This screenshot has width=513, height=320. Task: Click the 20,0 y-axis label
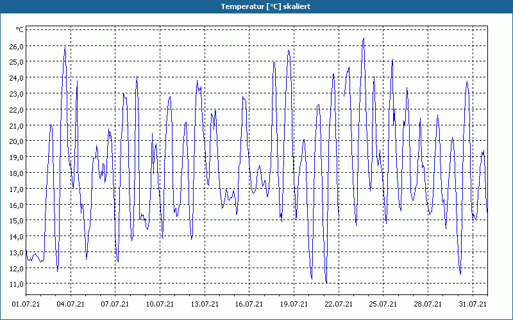click(x=17, y=141)
